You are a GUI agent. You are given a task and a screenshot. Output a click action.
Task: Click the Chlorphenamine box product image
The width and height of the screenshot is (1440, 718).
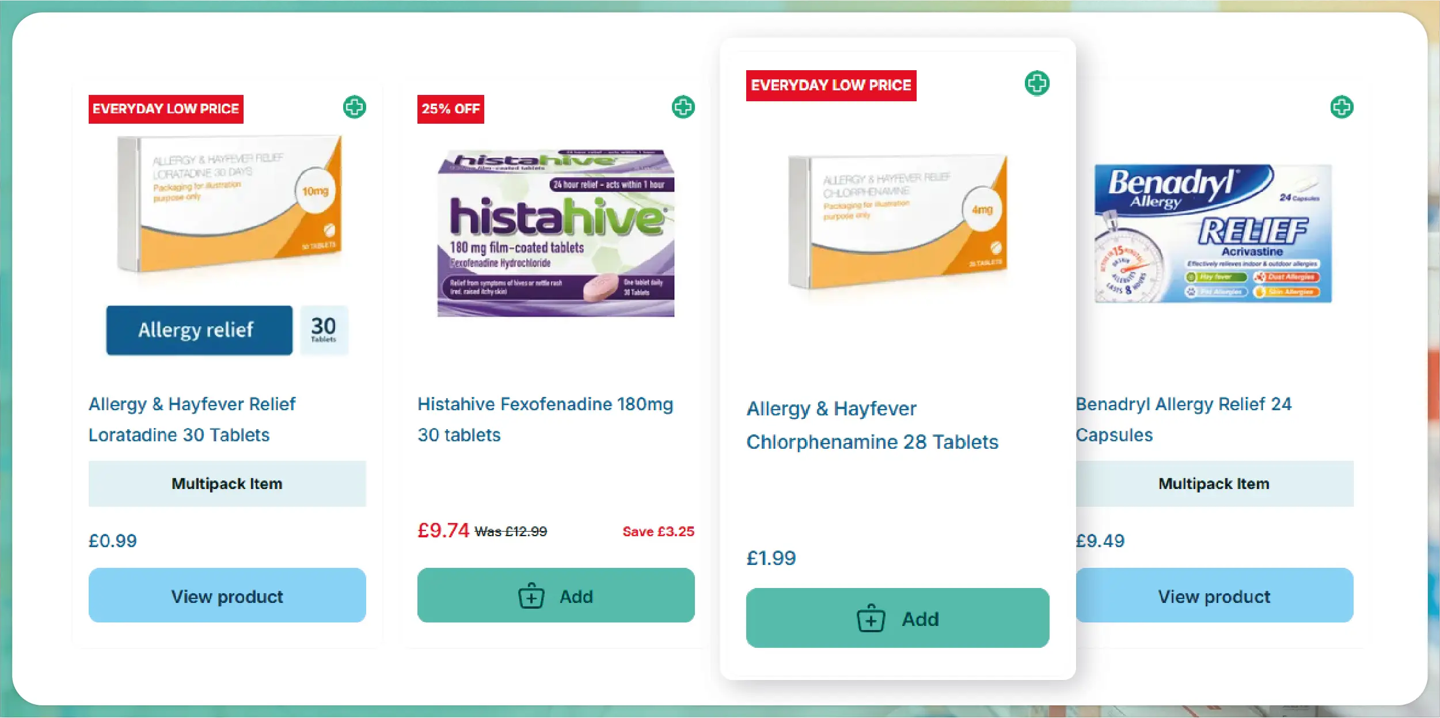[898, 221]
